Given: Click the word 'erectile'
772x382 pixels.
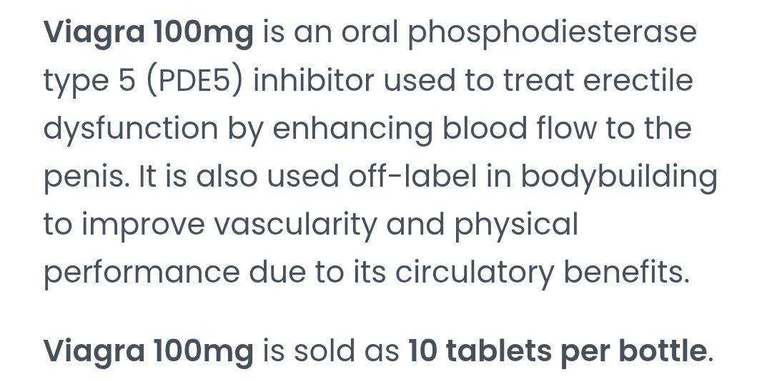Looking at the screenshot, I should tap(638, 81).
